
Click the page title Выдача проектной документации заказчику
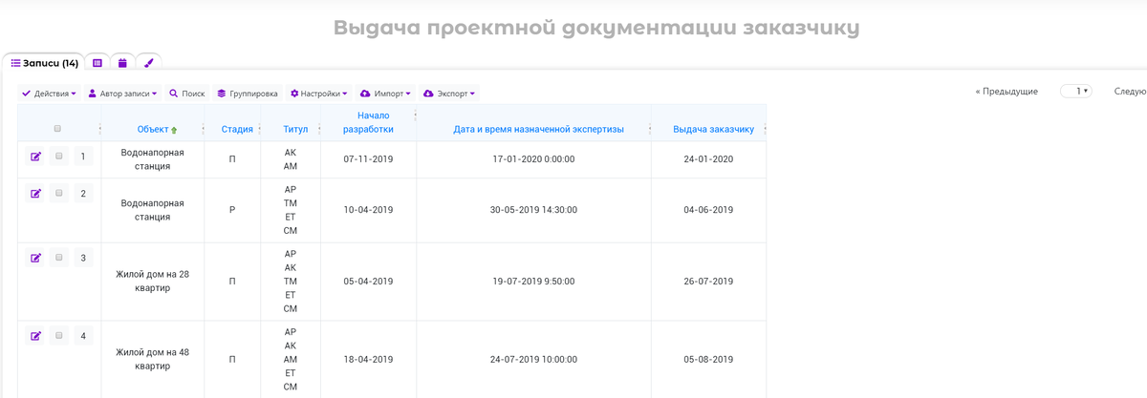(x=596, y=28)
